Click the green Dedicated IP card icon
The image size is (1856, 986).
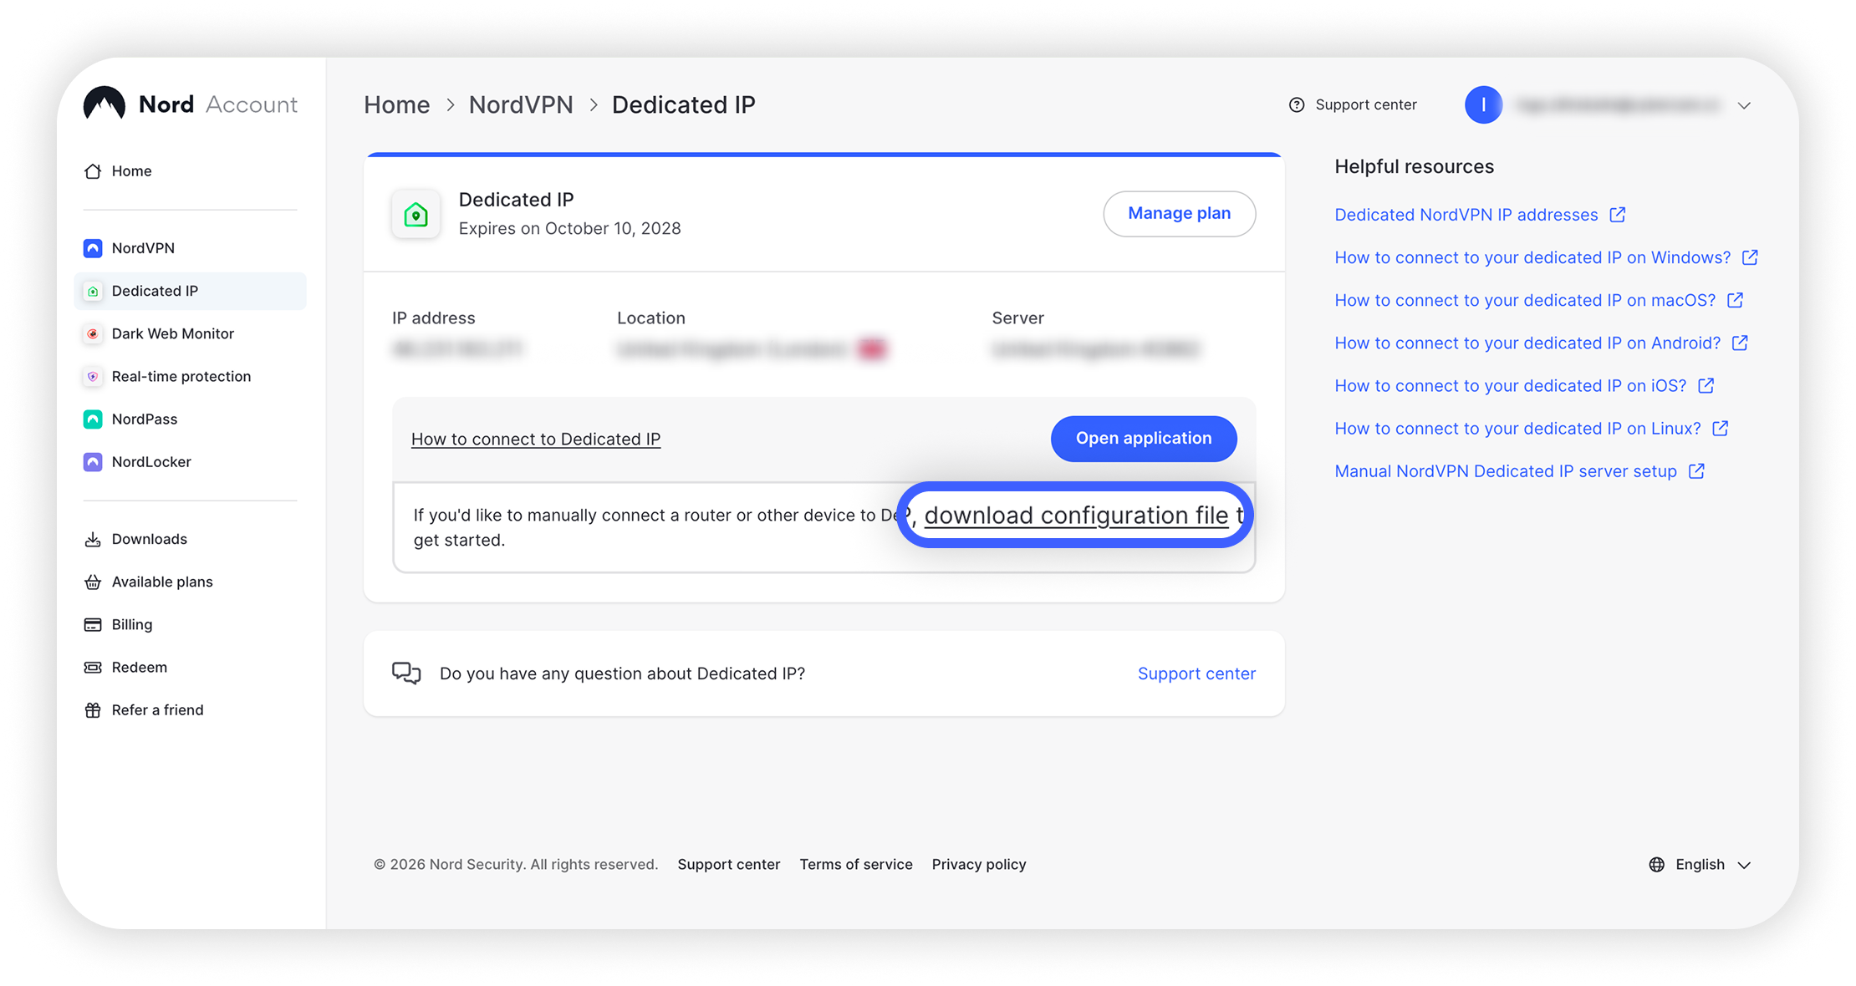(416, 214)
